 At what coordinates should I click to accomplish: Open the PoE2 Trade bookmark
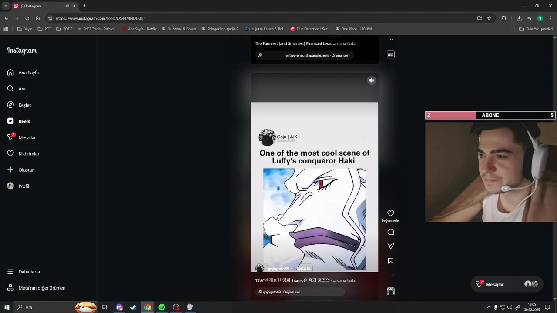pyautogui.click(x=97, y=29)
